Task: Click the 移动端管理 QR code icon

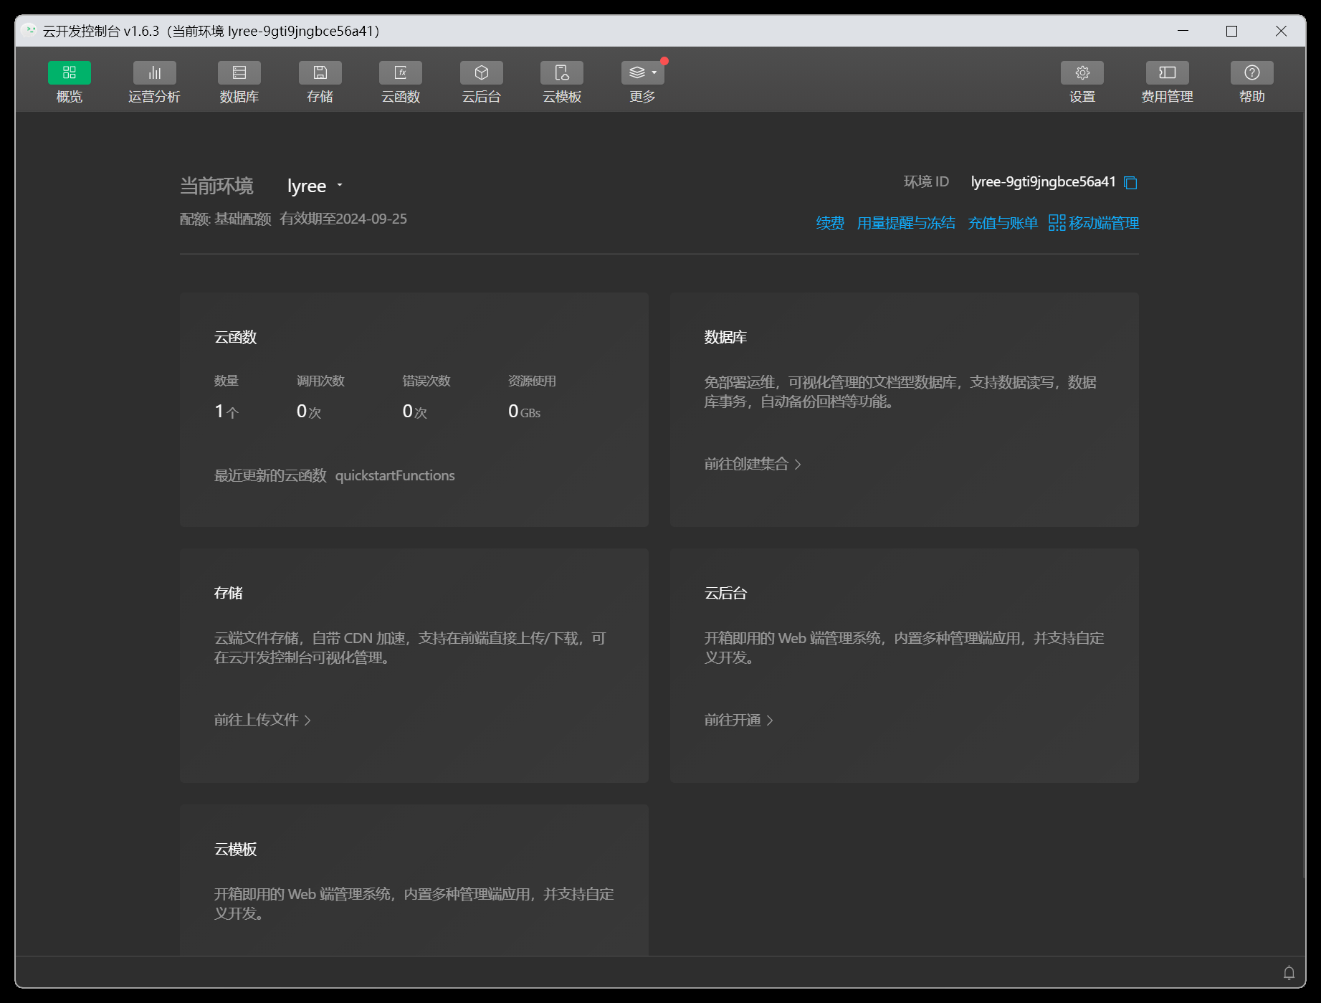Action: click(x=1057, y=223)
